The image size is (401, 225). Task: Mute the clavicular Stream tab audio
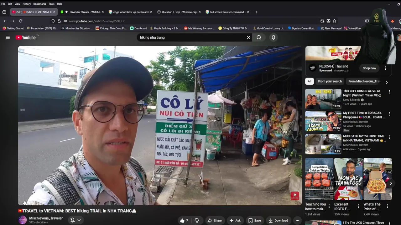[x=66, y=12]
